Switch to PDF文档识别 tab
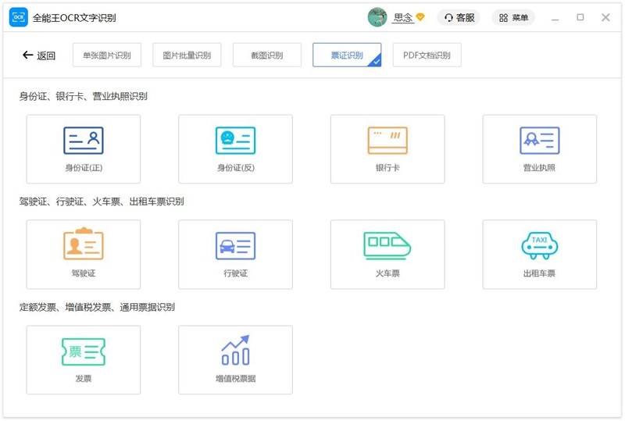The width and height of the screenshot is (625, 421). point(427,55)
